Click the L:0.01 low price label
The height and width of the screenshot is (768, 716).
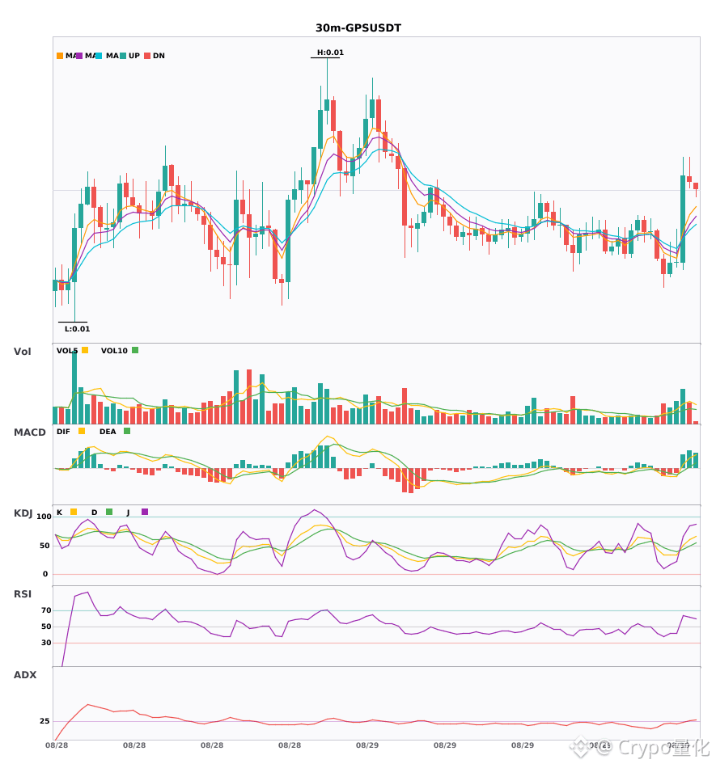78,329
